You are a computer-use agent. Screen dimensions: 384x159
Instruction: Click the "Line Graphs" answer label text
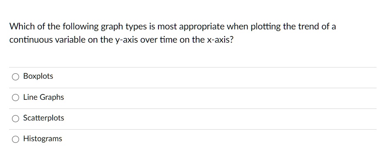pos(43,97)
